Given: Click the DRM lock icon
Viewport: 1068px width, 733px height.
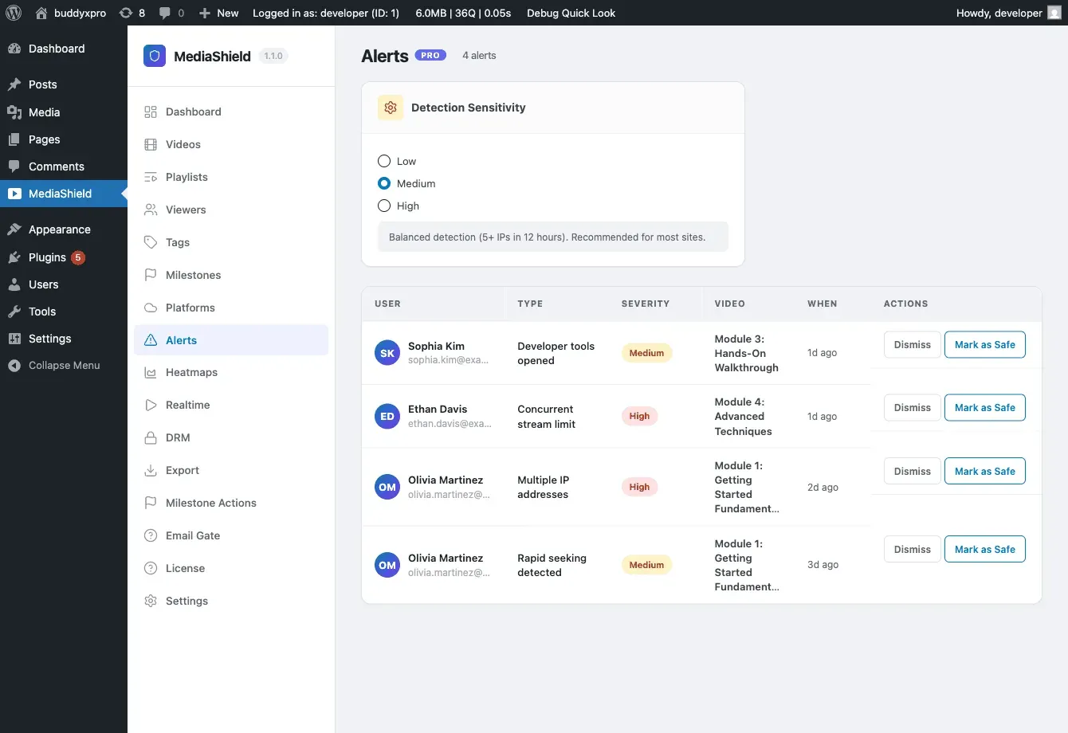Looking at the screenshot, I should coord(151,437).
